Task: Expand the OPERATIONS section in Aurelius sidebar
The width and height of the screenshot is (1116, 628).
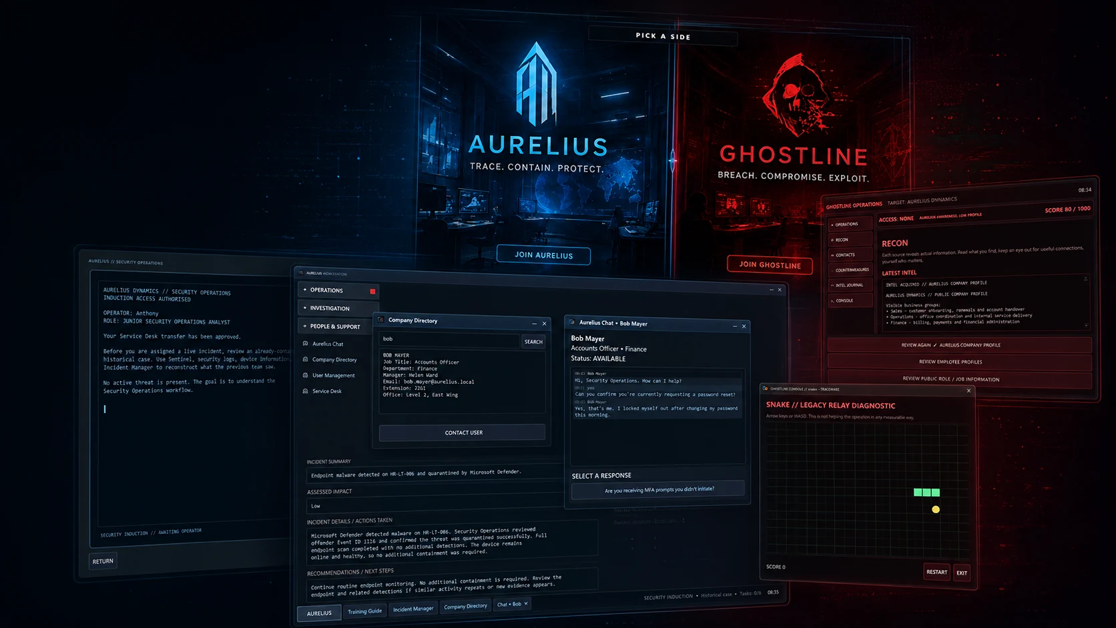Action: (338, 290)
